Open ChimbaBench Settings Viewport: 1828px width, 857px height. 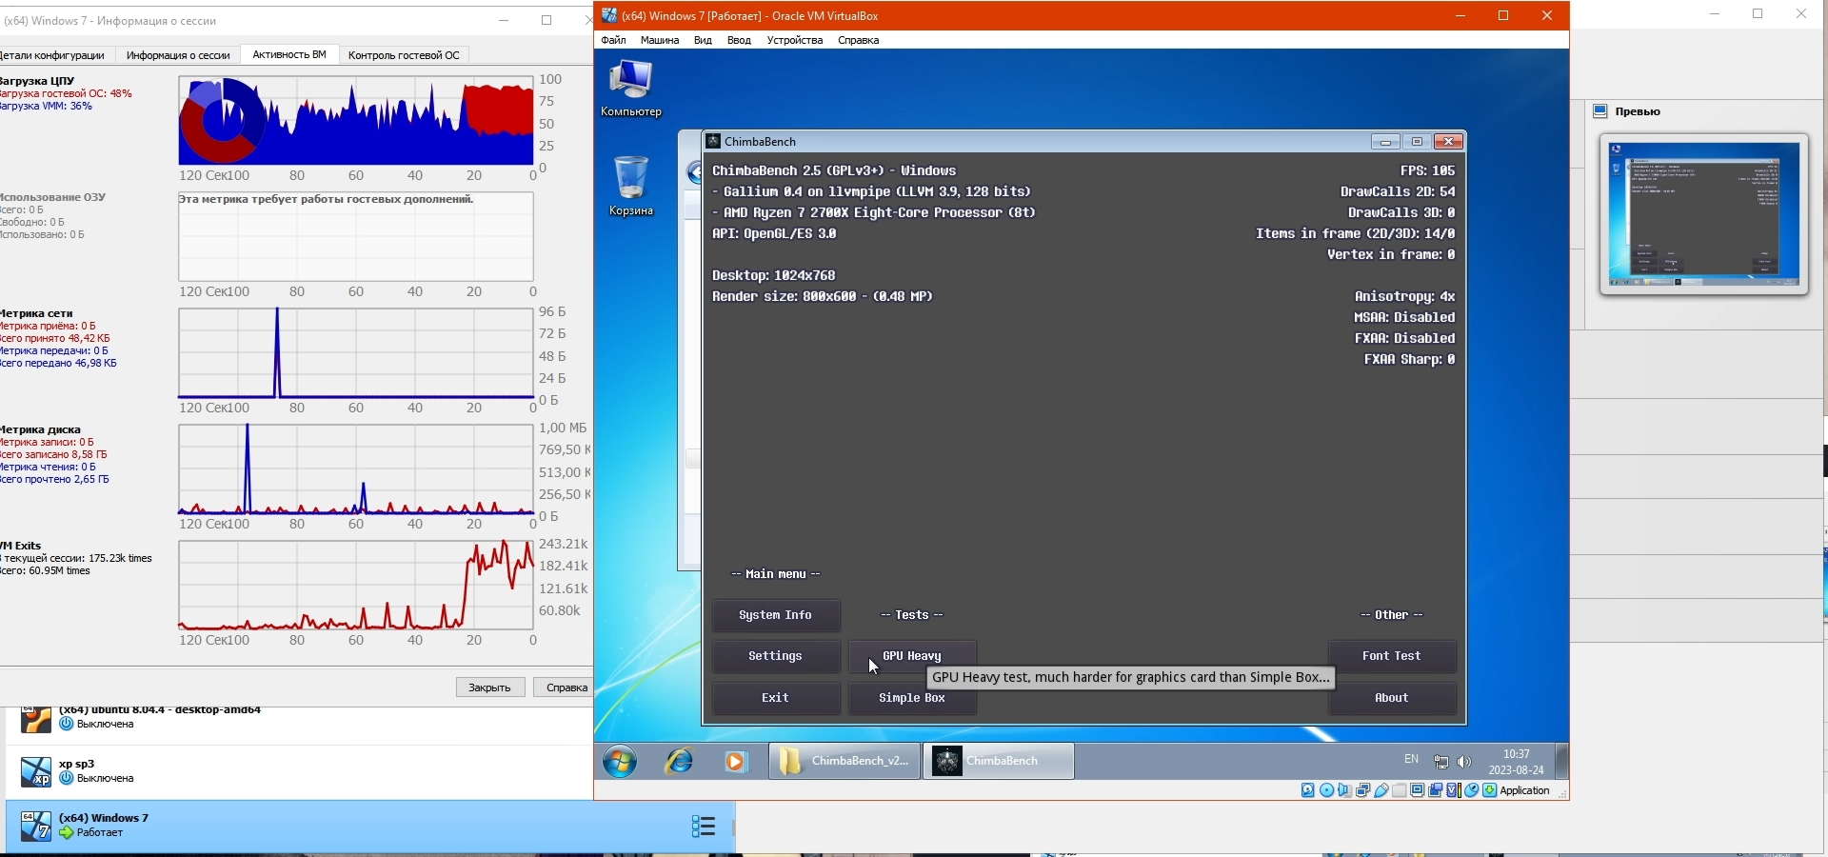pos(776,656)
